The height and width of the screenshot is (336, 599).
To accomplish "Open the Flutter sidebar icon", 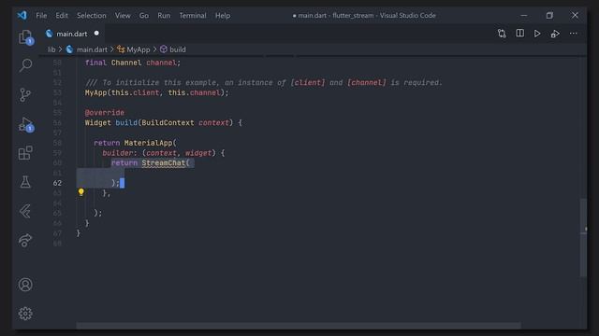I will pyautogui.click(x=25, y=211).
